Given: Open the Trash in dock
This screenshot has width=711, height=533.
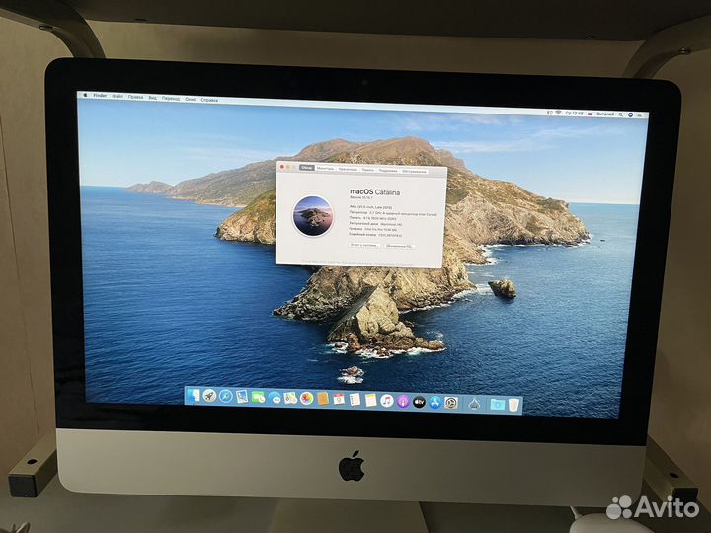Looking at the screenshot, I should click(513, 405).
